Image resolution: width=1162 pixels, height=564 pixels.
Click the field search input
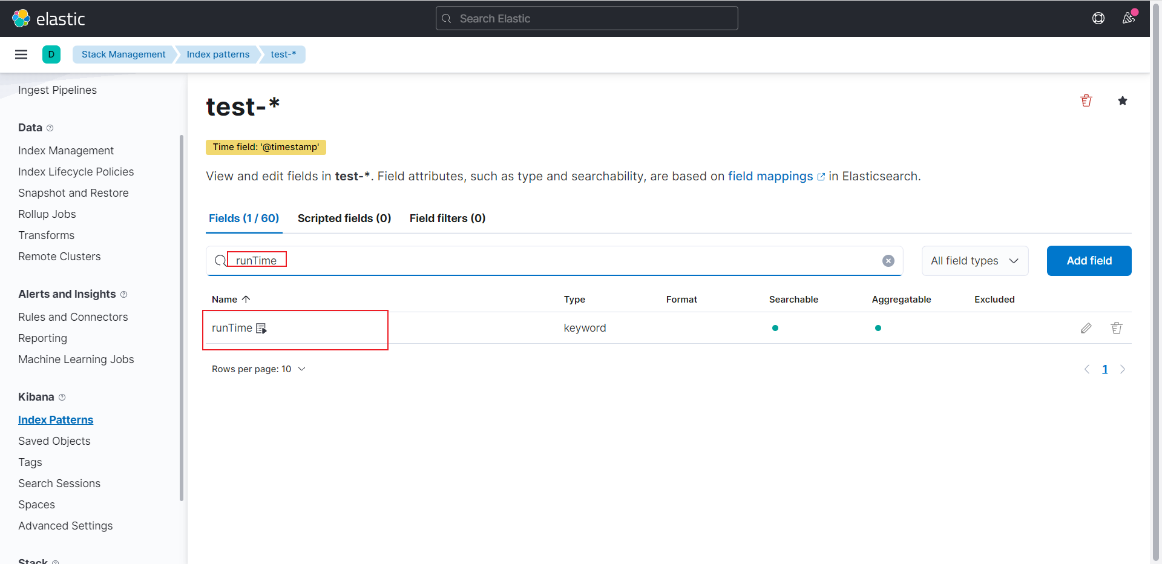[x=554, y=261]
